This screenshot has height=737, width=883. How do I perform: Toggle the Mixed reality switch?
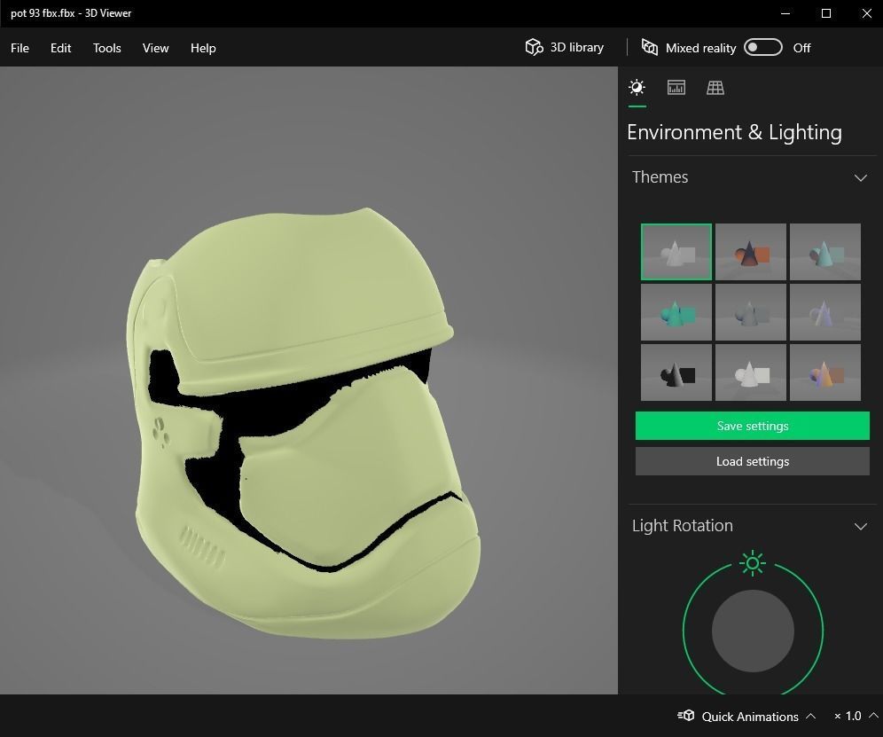[x=763, y=47]
